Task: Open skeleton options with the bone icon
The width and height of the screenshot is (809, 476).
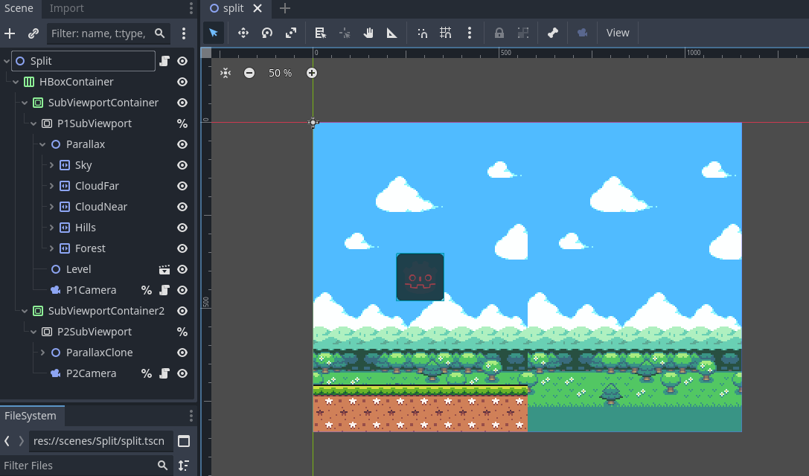Action: pos(553,33)
